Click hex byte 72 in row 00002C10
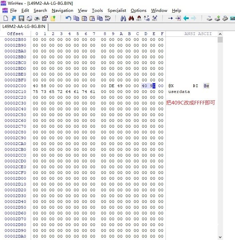Image resolution: width=235 pixels, height=240 pixels. click(60, 92)
